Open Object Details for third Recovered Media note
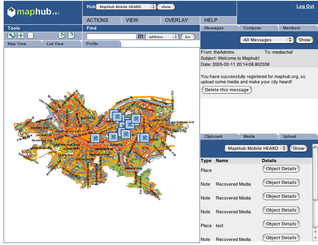The image size is (318, 245). [281, 210]
